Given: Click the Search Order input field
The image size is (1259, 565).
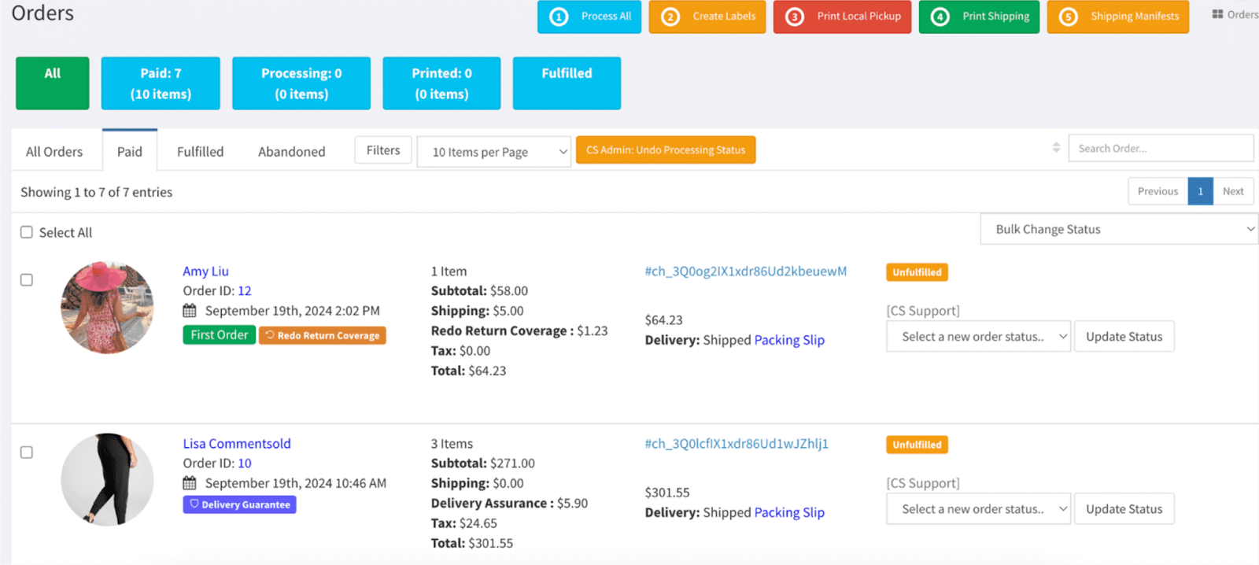Looking at the screenshot, I should (x=1160, y=148).
